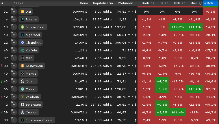Select the Tydzień column header
Viewport: 219px width, 124px height.
[x=179, y=3]
